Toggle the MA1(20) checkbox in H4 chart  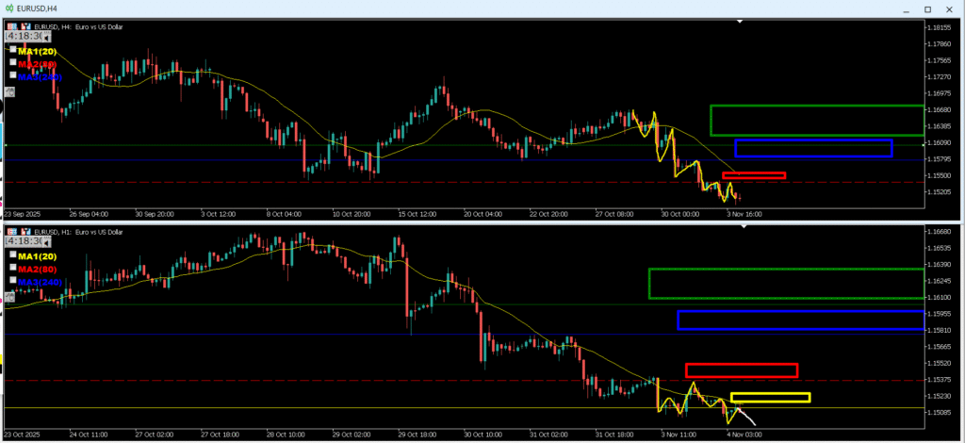click(13, 48)
